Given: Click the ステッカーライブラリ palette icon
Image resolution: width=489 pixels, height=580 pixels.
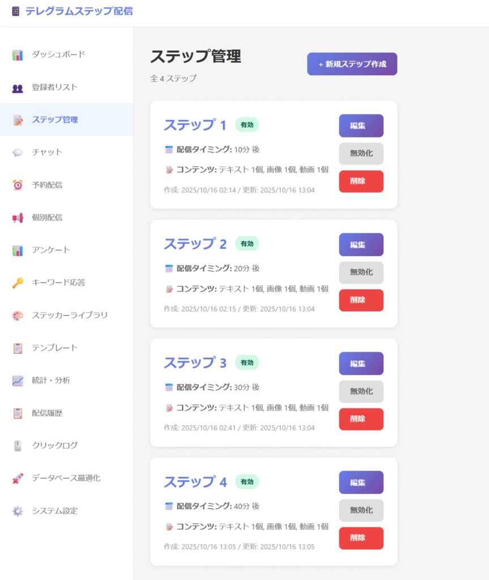Looking at the screenshot, I should [x=18, y=315].
